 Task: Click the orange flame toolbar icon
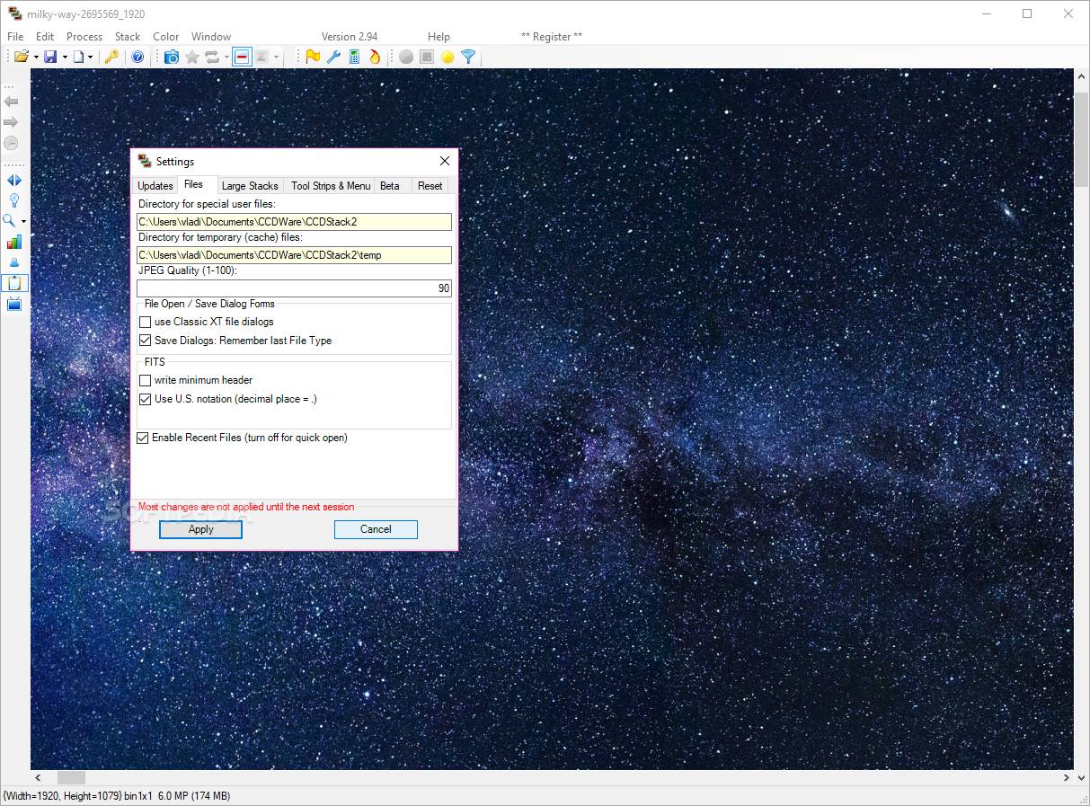375,57
